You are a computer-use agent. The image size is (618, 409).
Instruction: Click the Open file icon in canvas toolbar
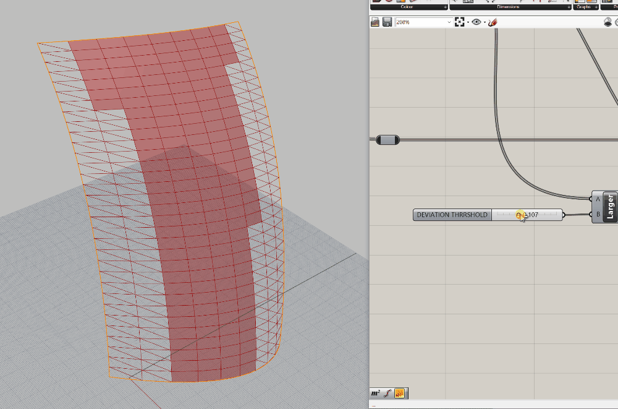[375, 22]
